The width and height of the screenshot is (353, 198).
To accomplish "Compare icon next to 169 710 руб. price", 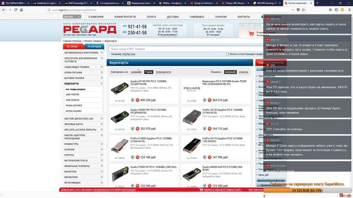I will click(x=205, y=129).
